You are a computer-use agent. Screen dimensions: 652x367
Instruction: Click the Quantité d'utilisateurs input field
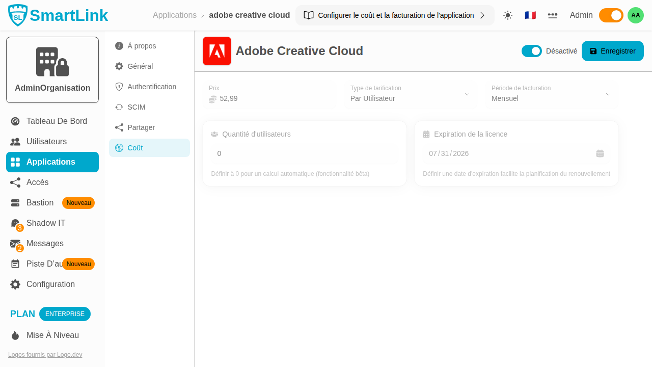pyautogui.click(x=304, y=153)
